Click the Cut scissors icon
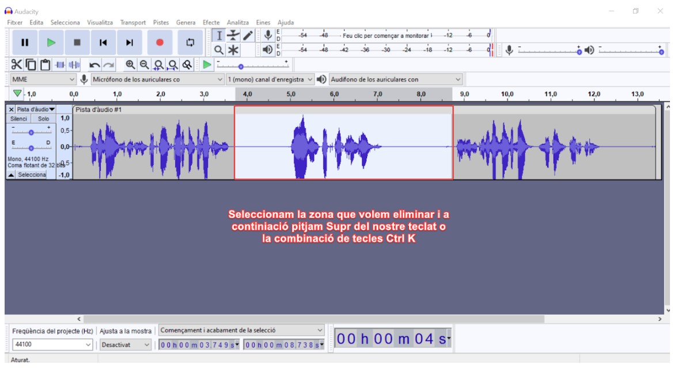The height and width of the screenshot is (368, 674). [17, 65]
